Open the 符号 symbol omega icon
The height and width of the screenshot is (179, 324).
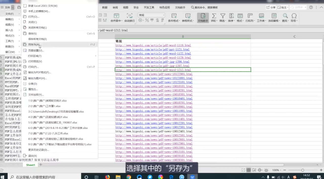(294, 16)
